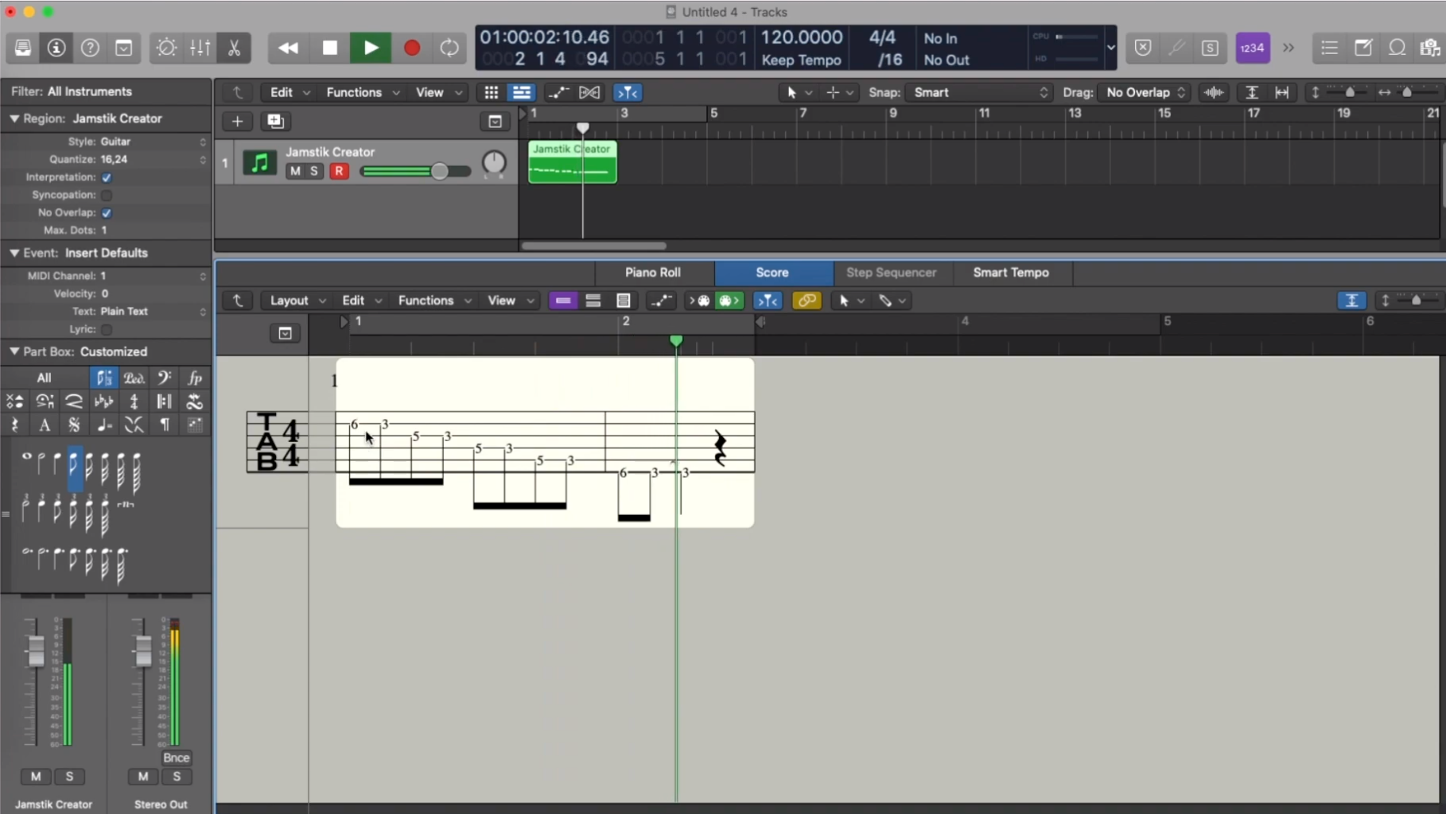Open the Smart Controls dial button
This screenshot has height=814, width=1446.
(x=166, y=48)
